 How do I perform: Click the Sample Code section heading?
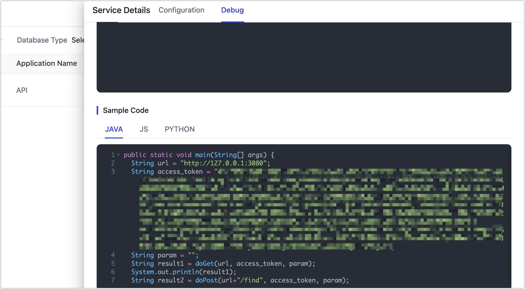(126, 110)
